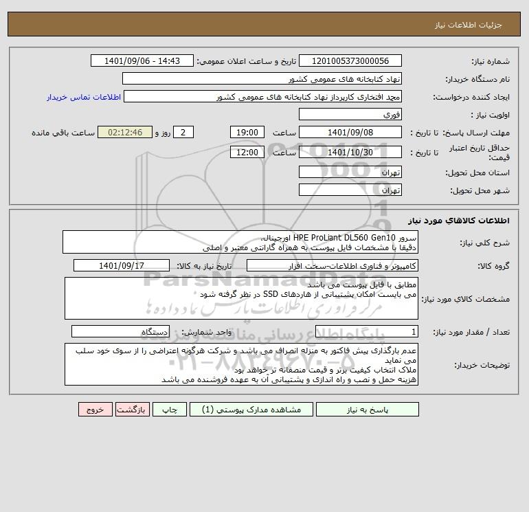Image resolution: width=529 pixels, height=512 pixels.
Task: Click the 'ایجاد کننده درخواست:' label
Action: click(471, 97)
